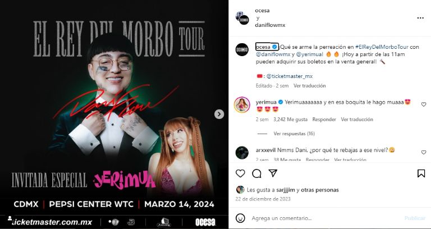
Task: Open the @ticketmaster_mx mention link
Action: [x=290, y=76]
